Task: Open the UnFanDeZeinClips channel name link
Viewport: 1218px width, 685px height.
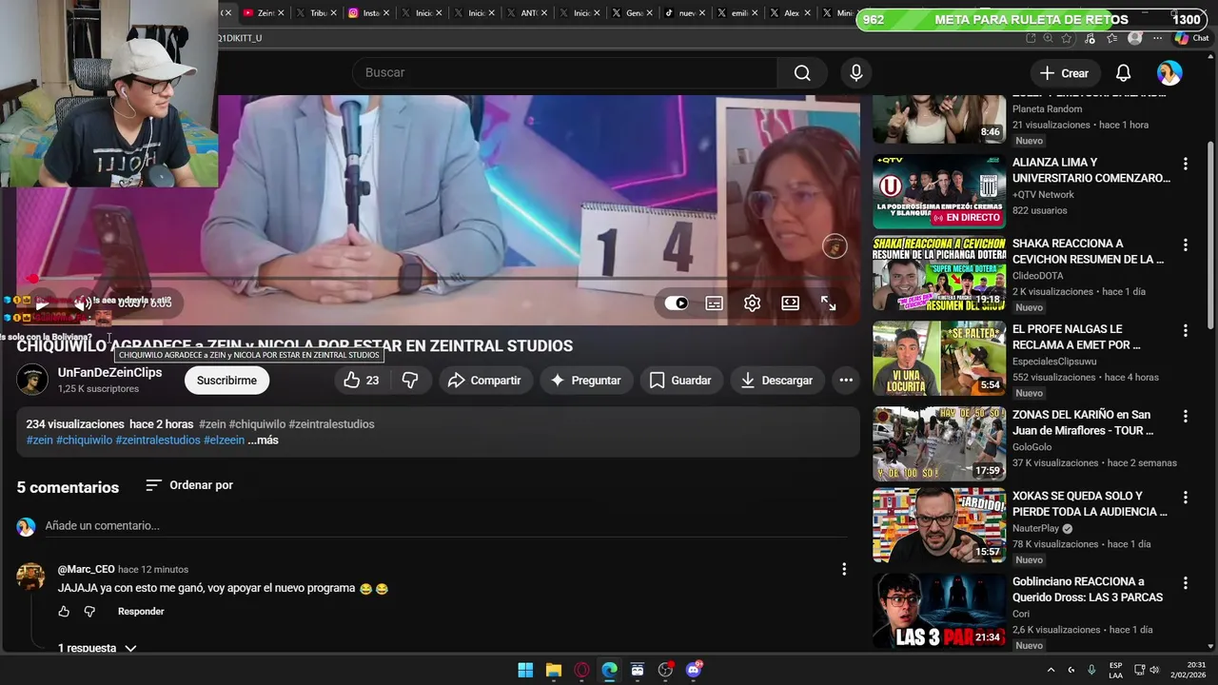Action: 109,373
